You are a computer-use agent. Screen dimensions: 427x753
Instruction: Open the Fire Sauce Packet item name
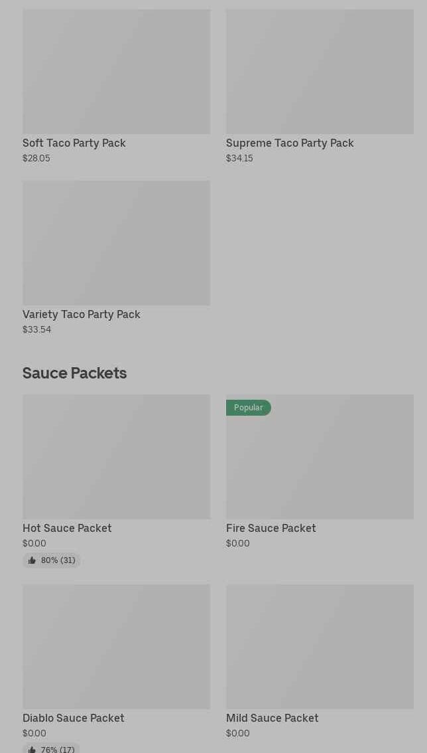[271, 529]
